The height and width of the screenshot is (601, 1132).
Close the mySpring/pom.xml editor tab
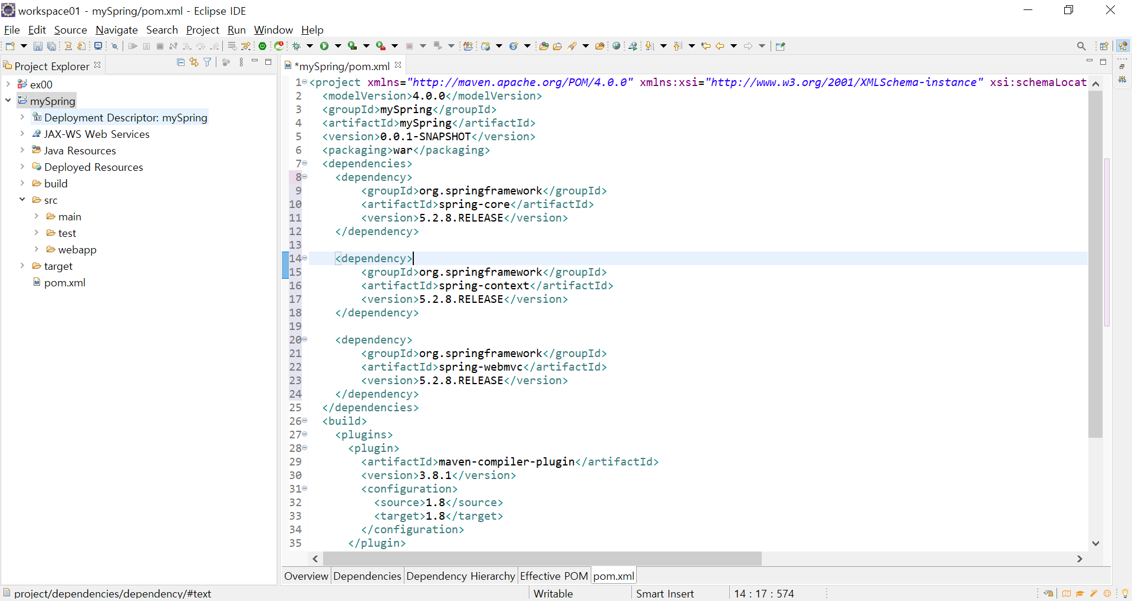pos(398,65)
